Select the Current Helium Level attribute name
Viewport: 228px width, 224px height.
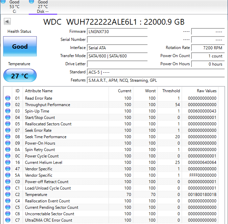[x=44, y=163]
